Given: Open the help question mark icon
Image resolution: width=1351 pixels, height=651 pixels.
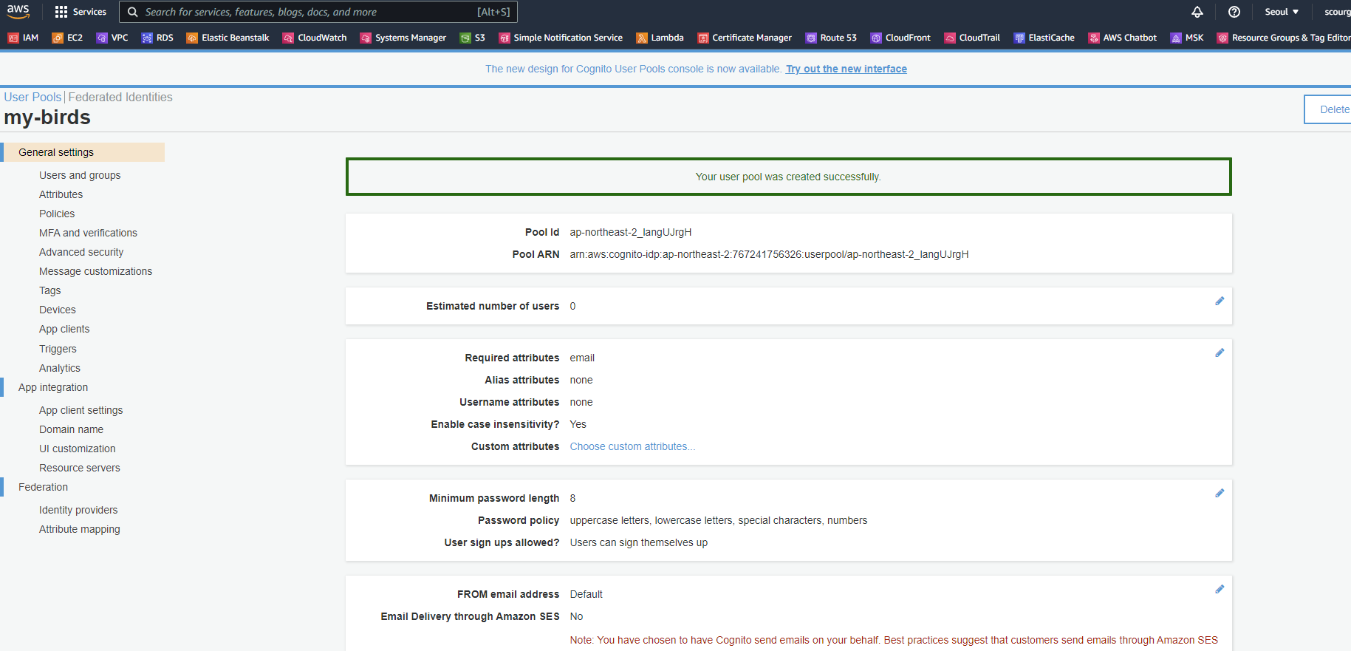Looking at the screenshot, I should [1234, 12].
